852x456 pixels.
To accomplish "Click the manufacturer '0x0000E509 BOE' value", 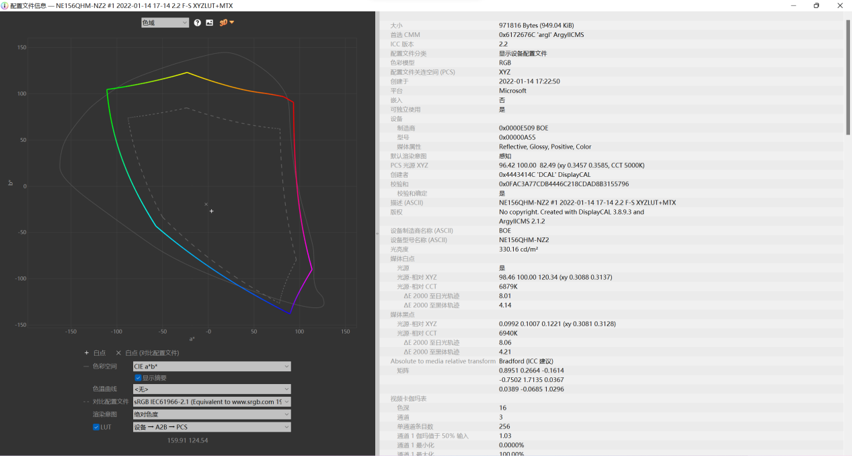I will point(523,128).
